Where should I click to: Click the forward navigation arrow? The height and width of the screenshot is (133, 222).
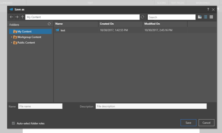[17, 17]
